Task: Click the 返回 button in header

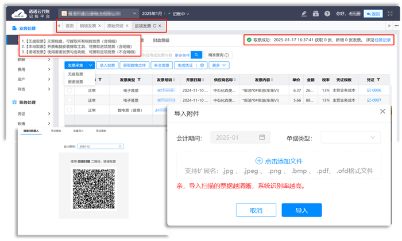Action: coord(373,14)
